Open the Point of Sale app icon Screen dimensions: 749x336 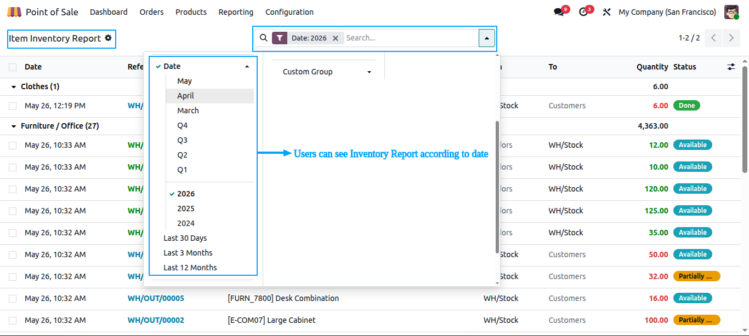[14, 12]
